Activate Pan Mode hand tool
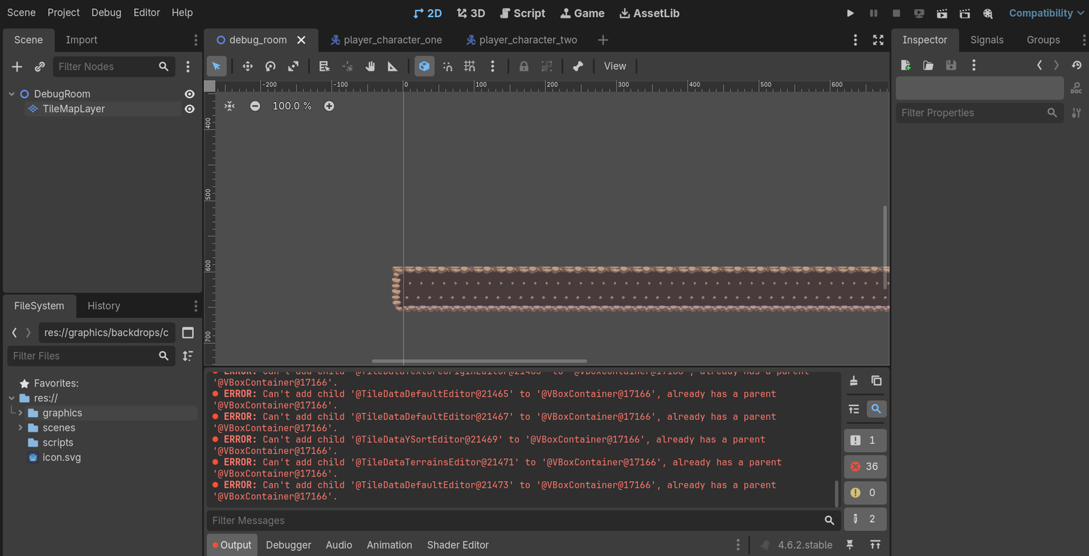 (x=370, y=66)
